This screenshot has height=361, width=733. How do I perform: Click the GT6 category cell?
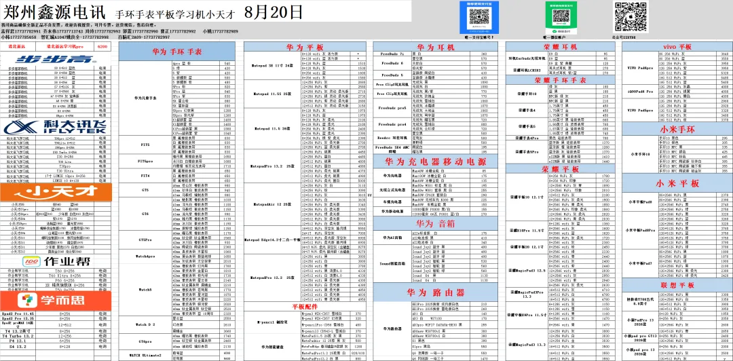coord(145,213)
